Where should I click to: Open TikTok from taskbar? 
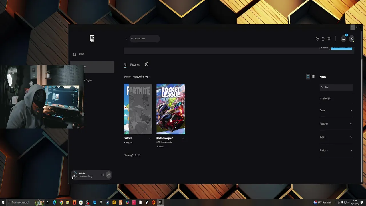click(147, 203)
